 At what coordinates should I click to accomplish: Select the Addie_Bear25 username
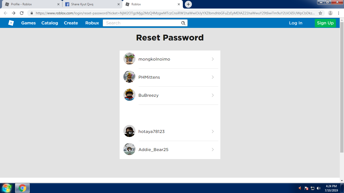[x=153, y=150]
